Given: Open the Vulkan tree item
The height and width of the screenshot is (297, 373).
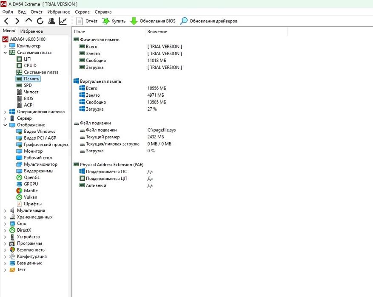Looking at the screenshot, I should pos(27,197).
